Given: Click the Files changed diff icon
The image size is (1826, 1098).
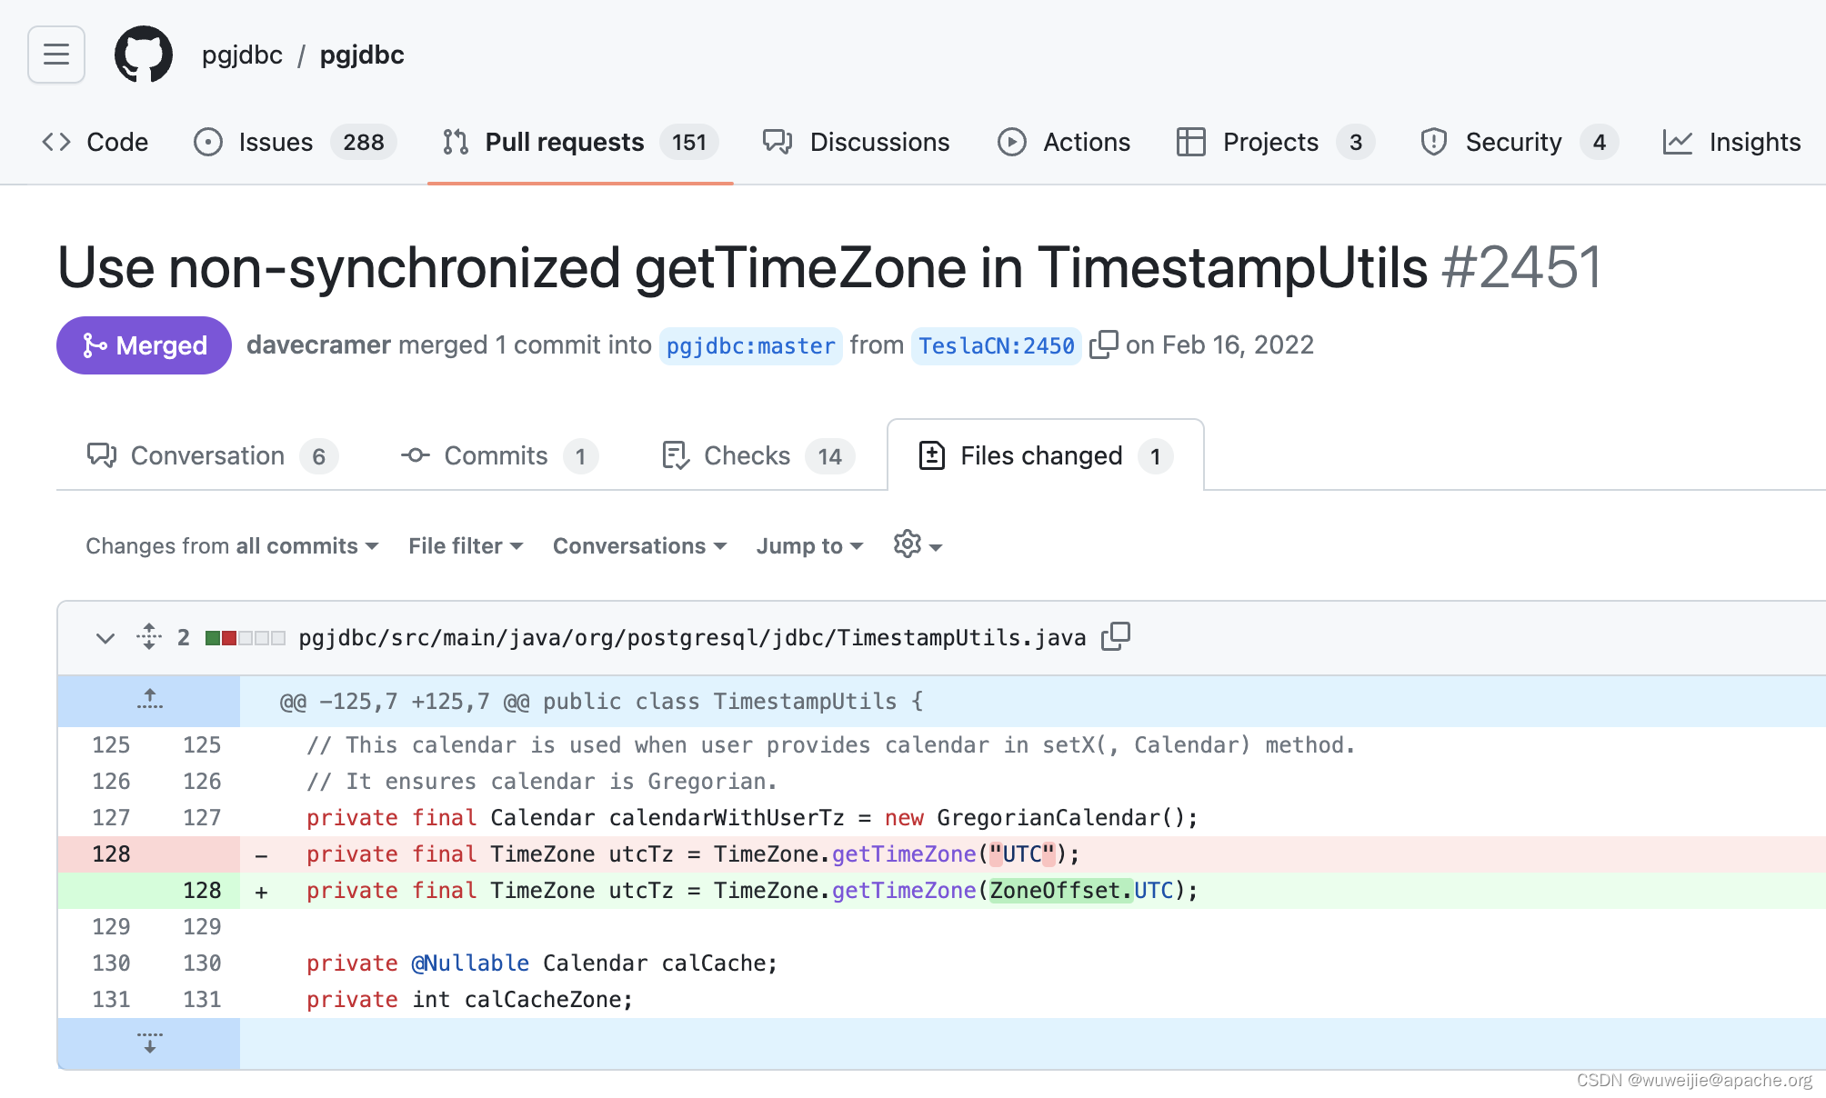Looking at the screenshot, I should [x=932, y=455].
